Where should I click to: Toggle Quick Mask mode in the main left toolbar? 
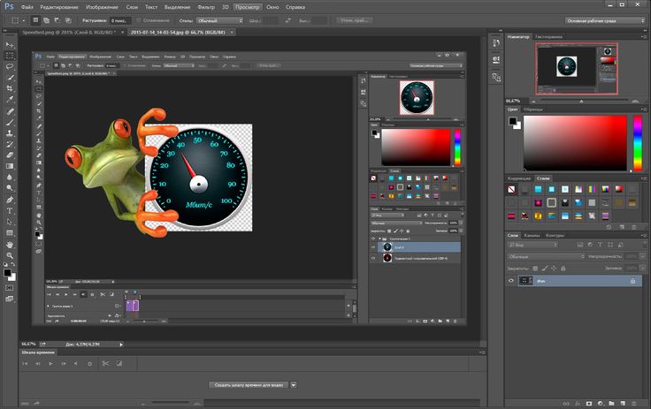click(x=10, y=287)
